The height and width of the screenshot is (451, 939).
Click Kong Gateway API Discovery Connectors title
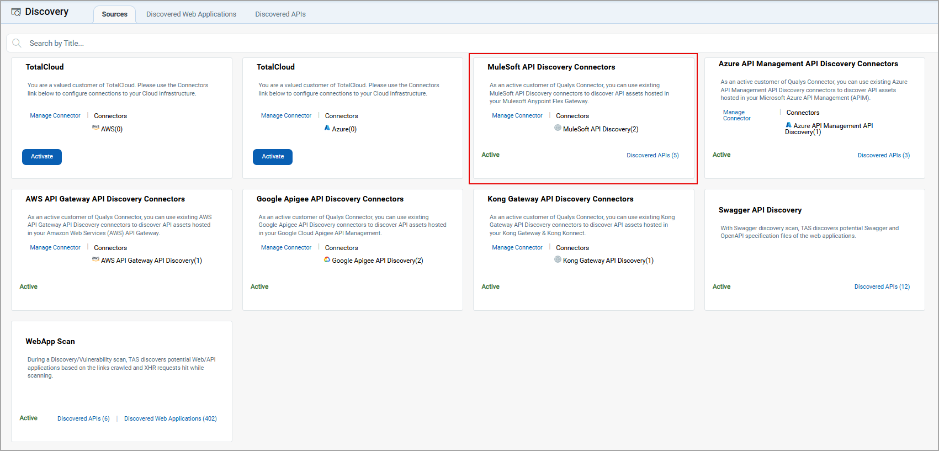(x=560, y=199)
